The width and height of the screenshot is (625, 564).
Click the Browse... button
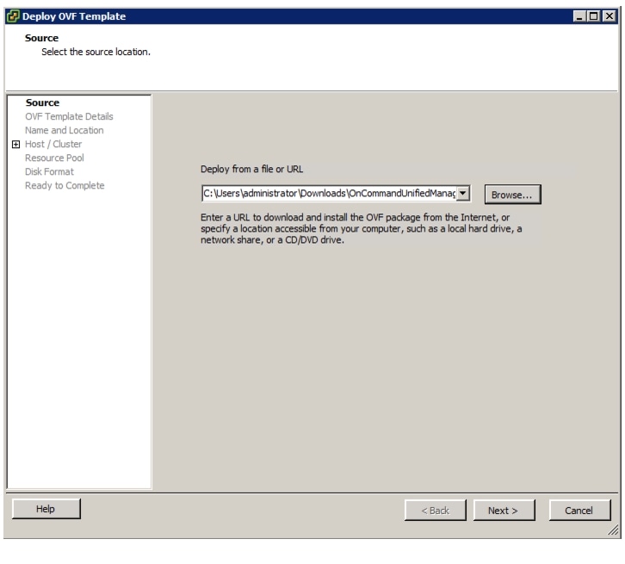pos(512,195)
